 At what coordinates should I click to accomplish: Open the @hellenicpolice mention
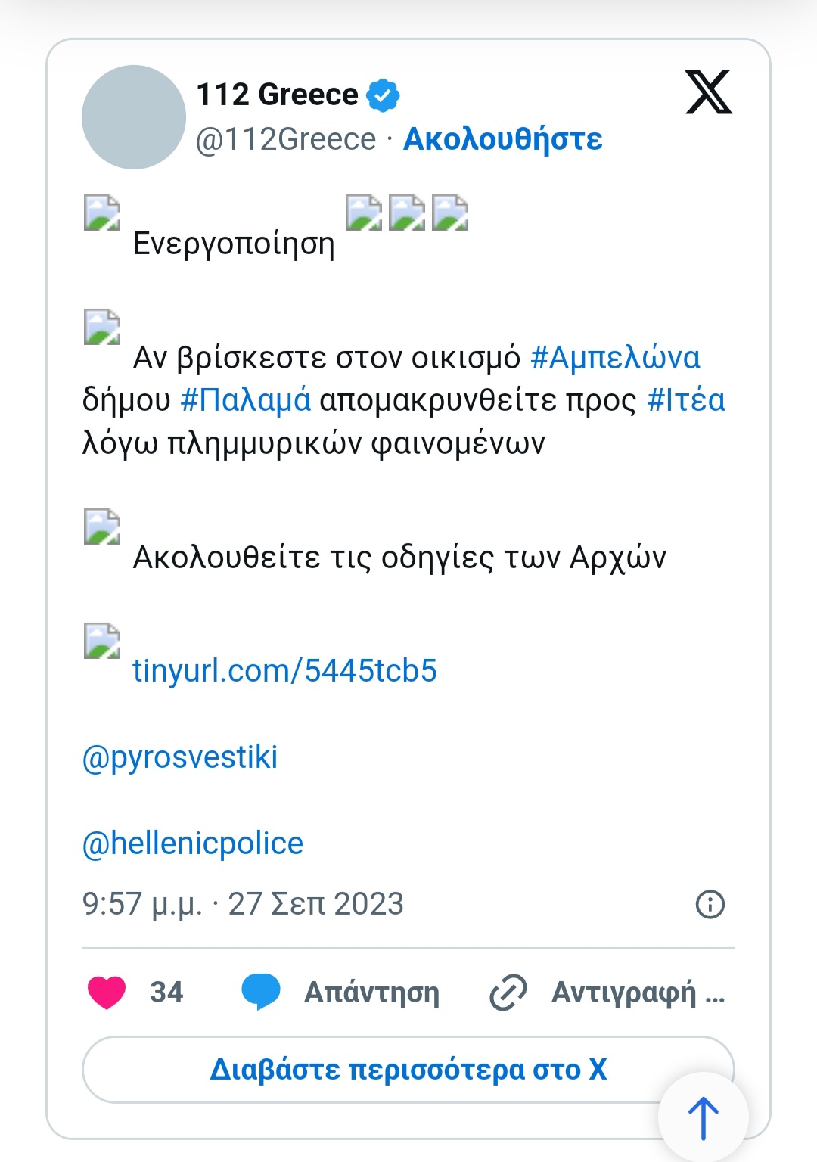[x=193, y=844]
